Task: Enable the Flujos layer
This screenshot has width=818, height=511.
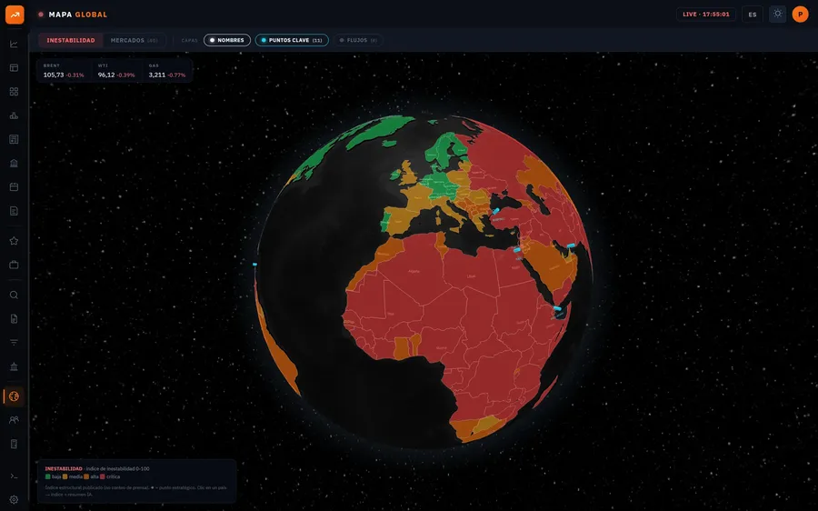Action: click(x=358, y=40)
